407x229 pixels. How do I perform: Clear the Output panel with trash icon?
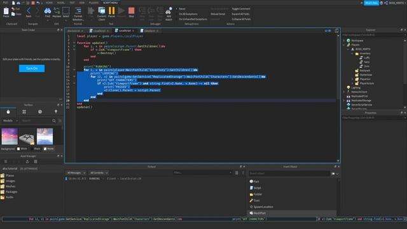[237, 172]
